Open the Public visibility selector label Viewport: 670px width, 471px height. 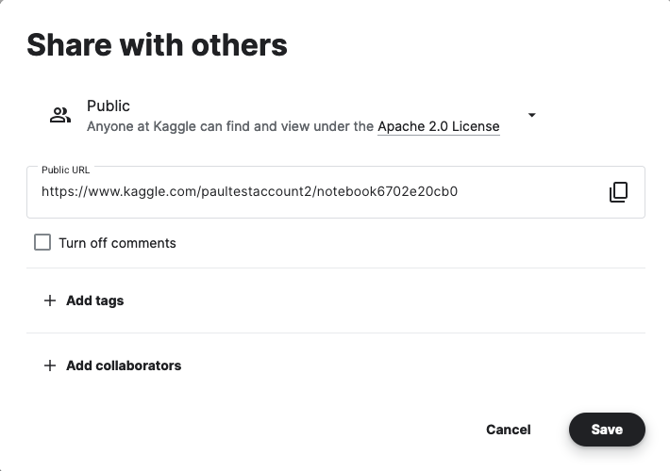tap(109, 106)
